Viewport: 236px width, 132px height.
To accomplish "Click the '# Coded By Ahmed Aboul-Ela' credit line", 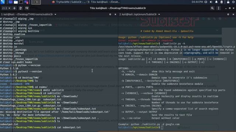I will coord(167,31).
